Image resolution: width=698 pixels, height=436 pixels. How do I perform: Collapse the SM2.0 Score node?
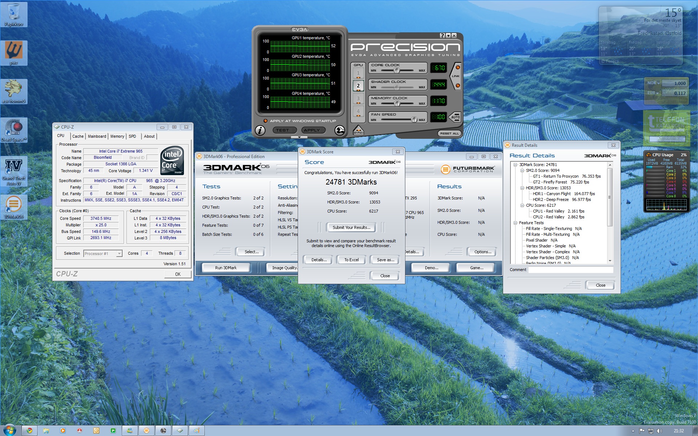522,170
